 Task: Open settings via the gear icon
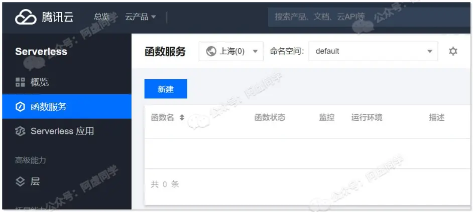click(453, 51)
